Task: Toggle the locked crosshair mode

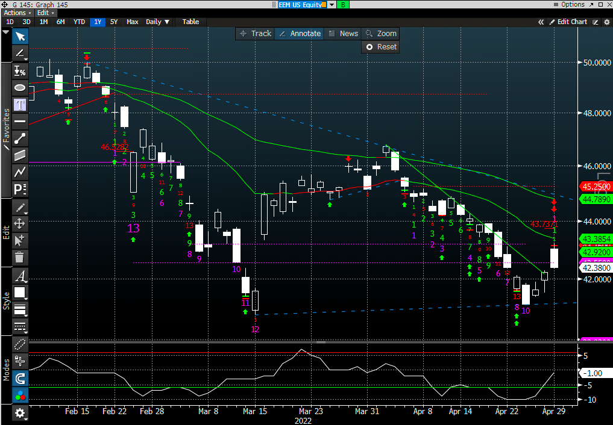Action: [20, 361]
